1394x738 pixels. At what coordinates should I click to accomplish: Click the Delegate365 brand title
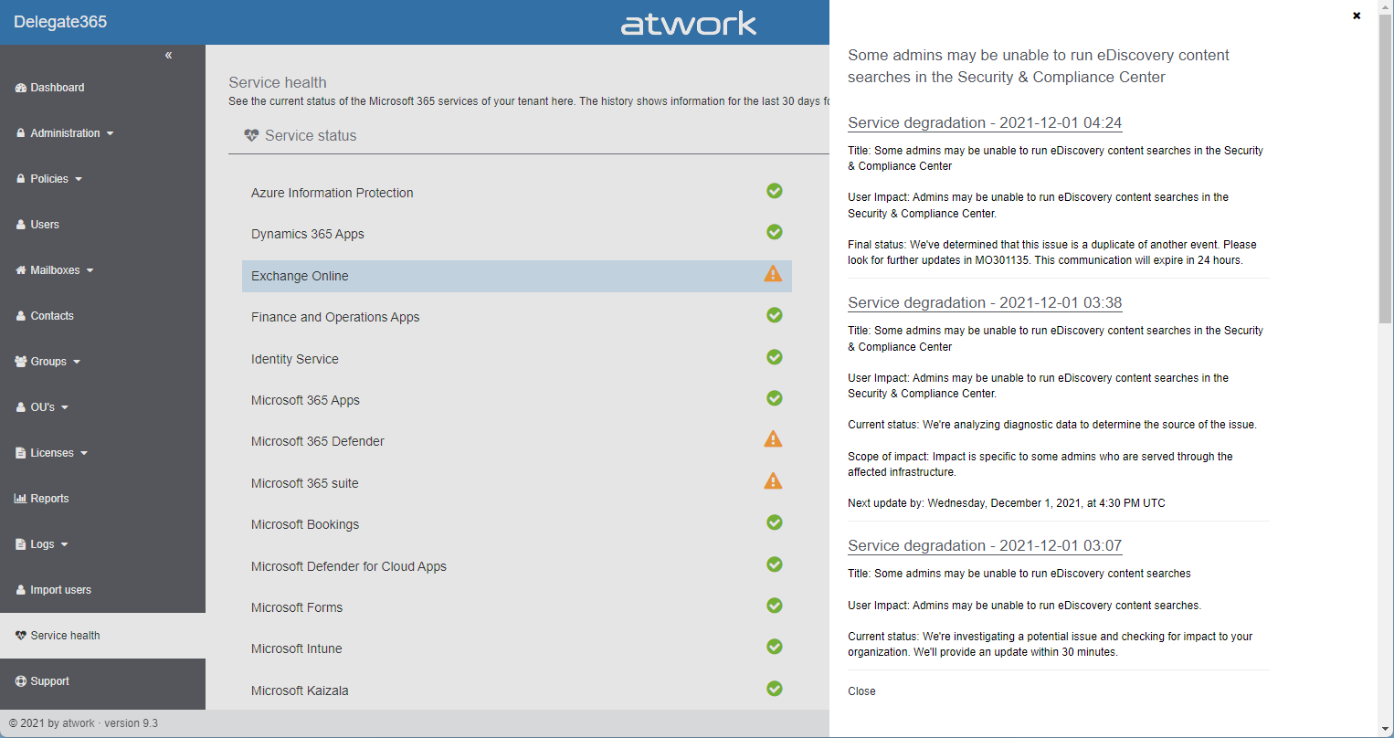(x=60, y=22)
